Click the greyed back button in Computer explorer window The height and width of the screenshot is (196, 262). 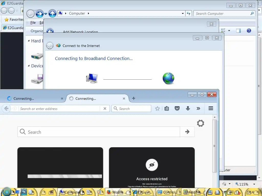(x=30, y=14)
